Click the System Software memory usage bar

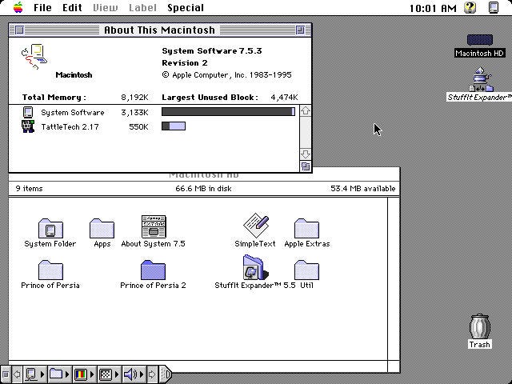(228, 112)
